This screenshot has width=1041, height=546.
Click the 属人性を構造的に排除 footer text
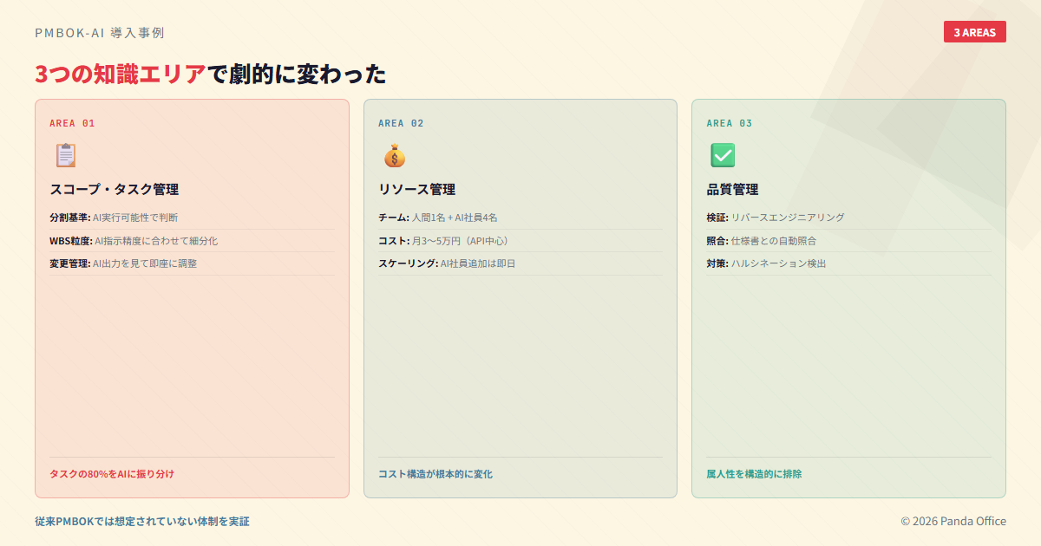(754, 474)
